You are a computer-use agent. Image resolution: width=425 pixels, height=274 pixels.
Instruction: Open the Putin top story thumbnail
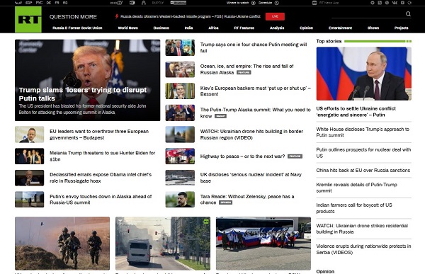pos(364,74)
